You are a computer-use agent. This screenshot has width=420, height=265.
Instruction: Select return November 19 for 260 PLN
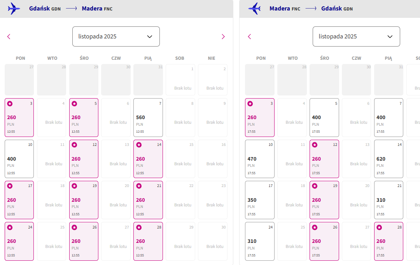[x=324, y=200]
